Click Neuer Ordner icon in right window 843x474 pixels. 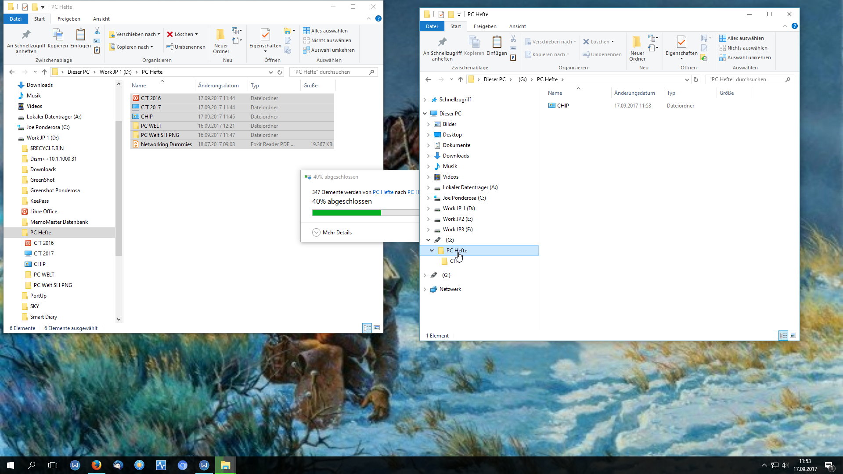pos(637,43)
